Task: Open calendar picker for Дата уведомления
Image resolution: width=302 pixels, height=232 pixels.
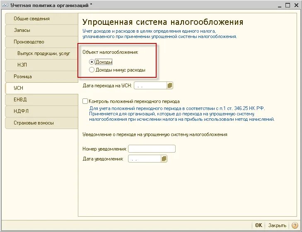Action: [x=164, y=159]
